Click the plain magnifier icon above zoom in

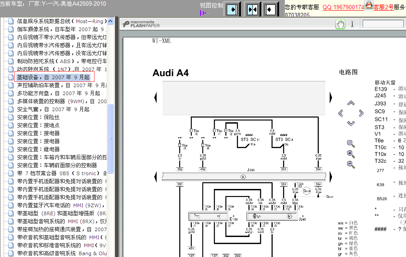pos(351,144)
